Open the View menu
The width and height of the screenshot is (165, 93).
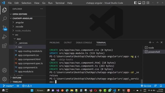37,3
